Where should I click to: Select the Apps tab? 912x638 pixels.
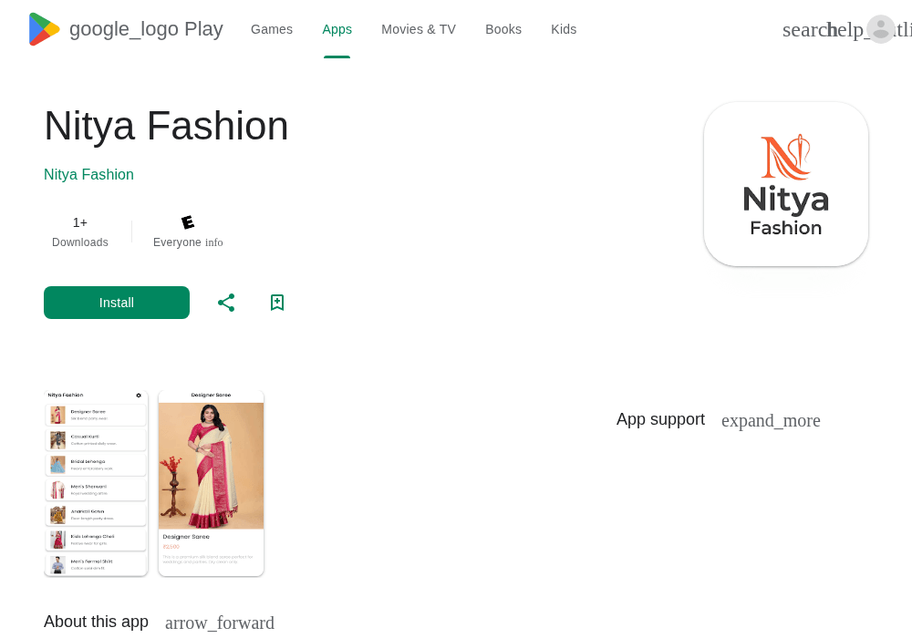337,29
